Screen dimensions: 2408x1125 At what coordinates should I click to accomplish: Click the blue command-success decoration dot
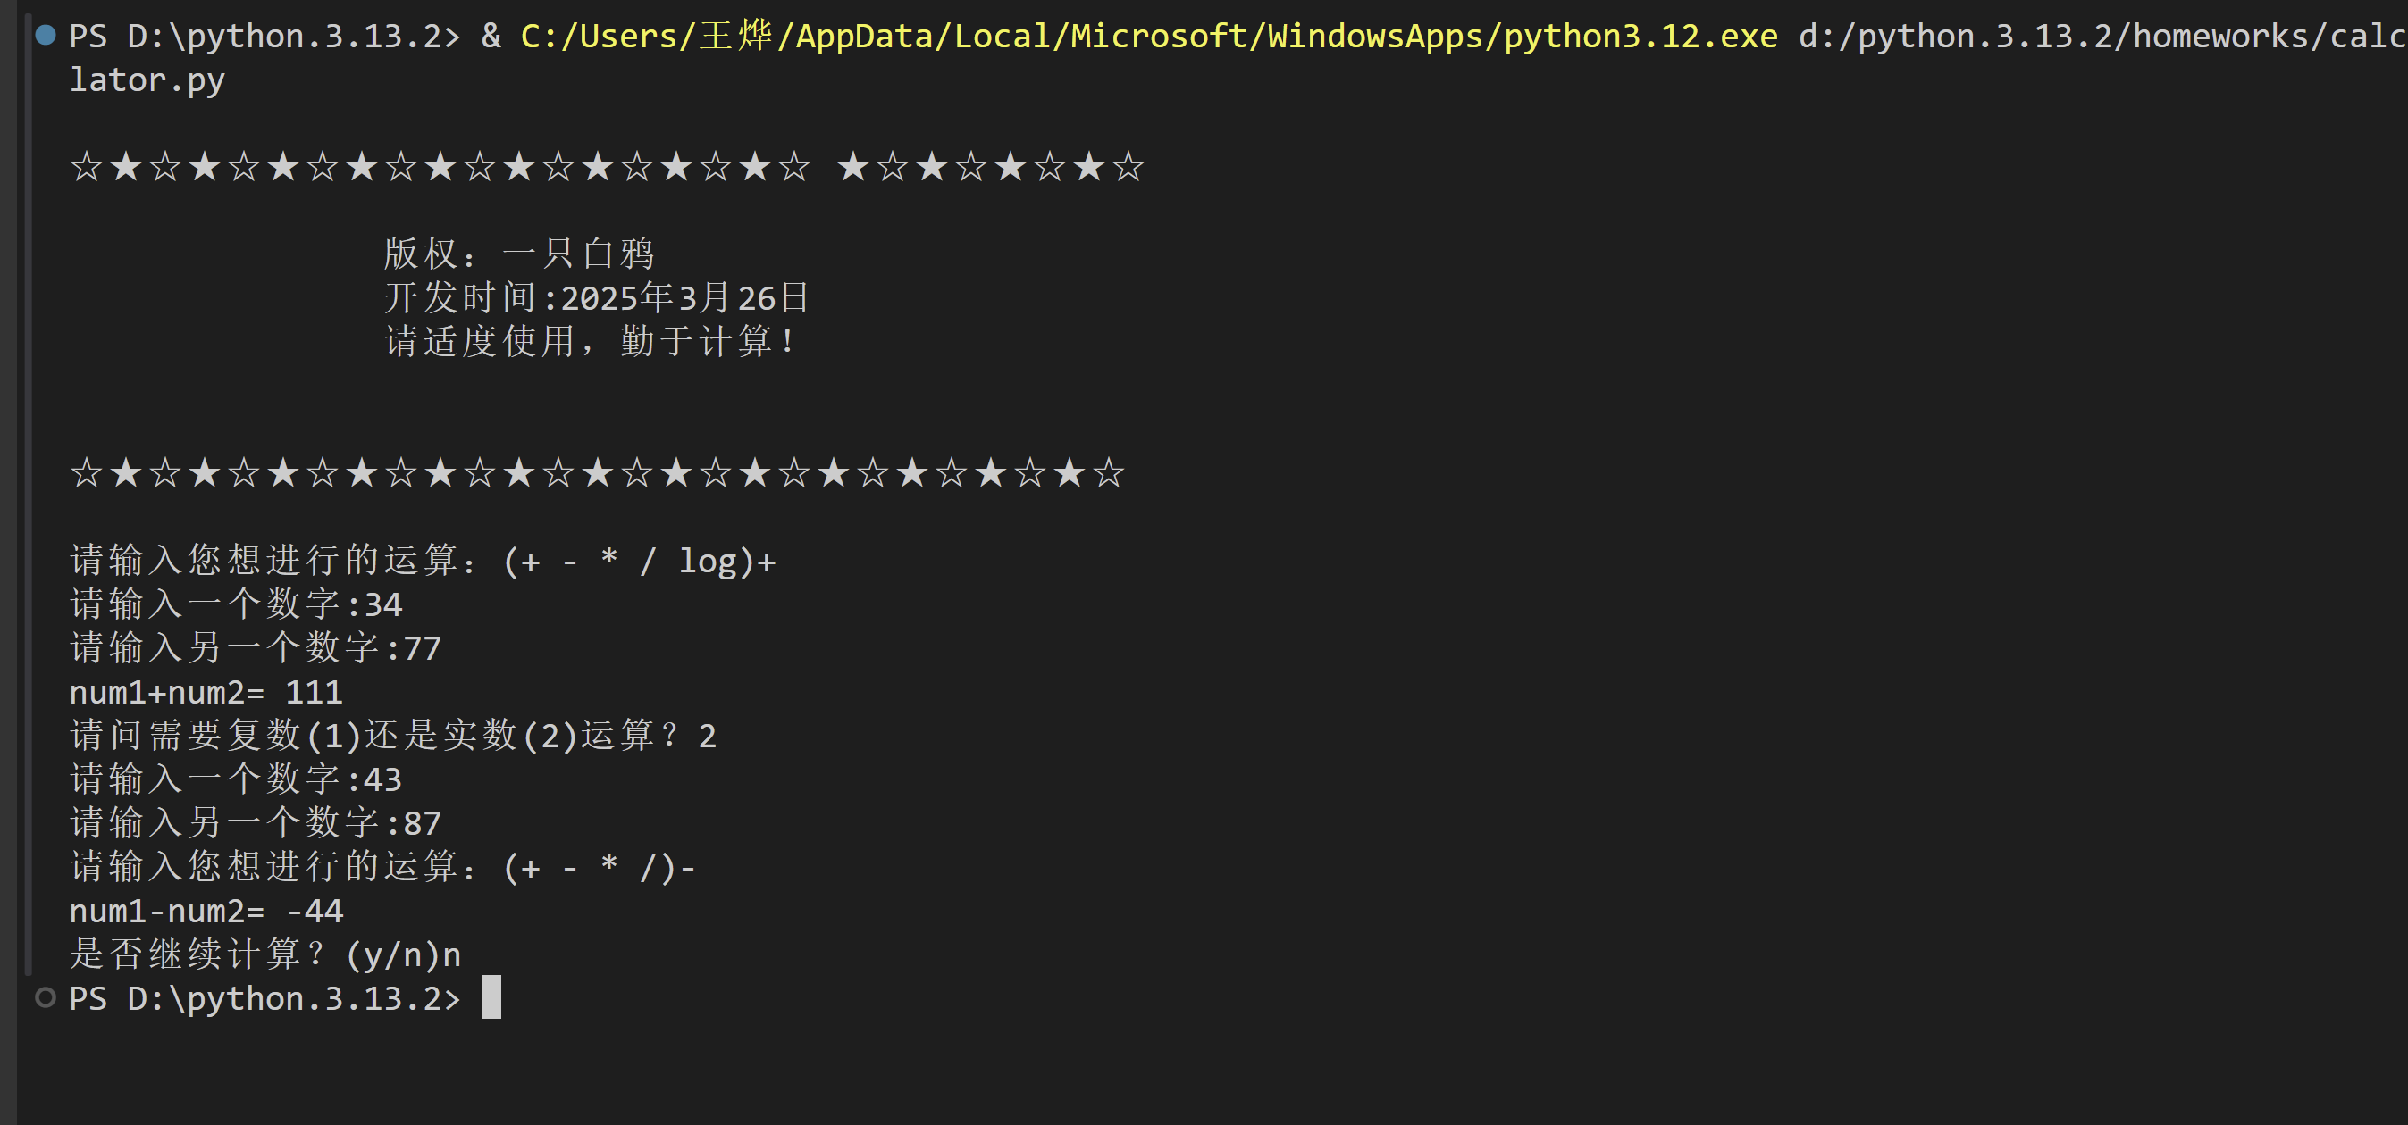(45, 36)
